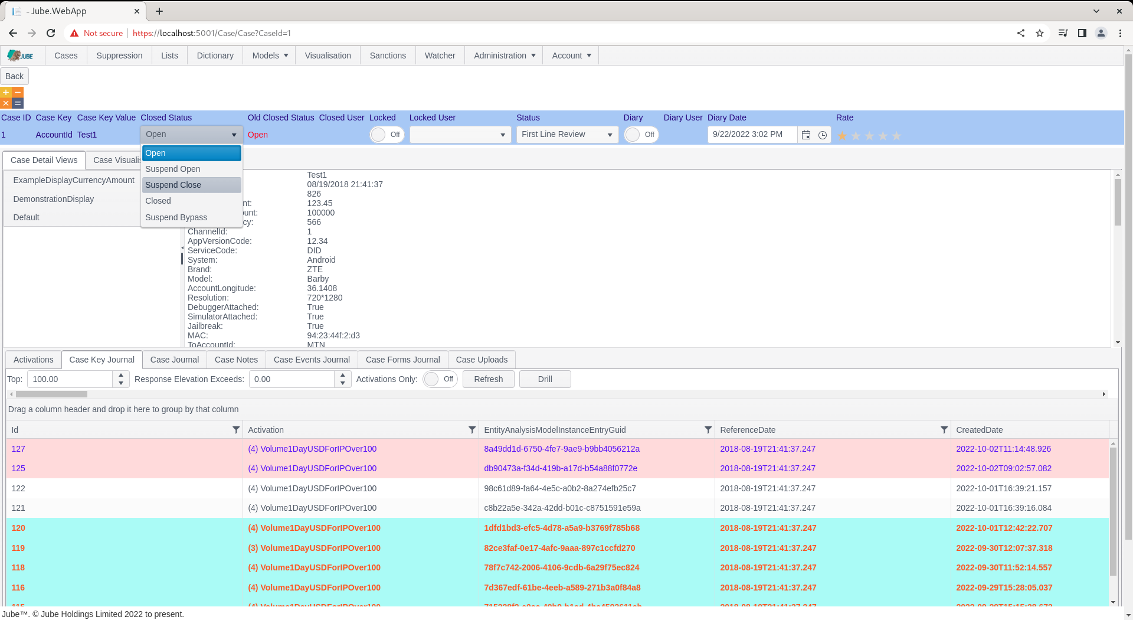The width and height of the screenshot is (1133, 620).
Task: Click the browser share icon
Action: 1021,33
